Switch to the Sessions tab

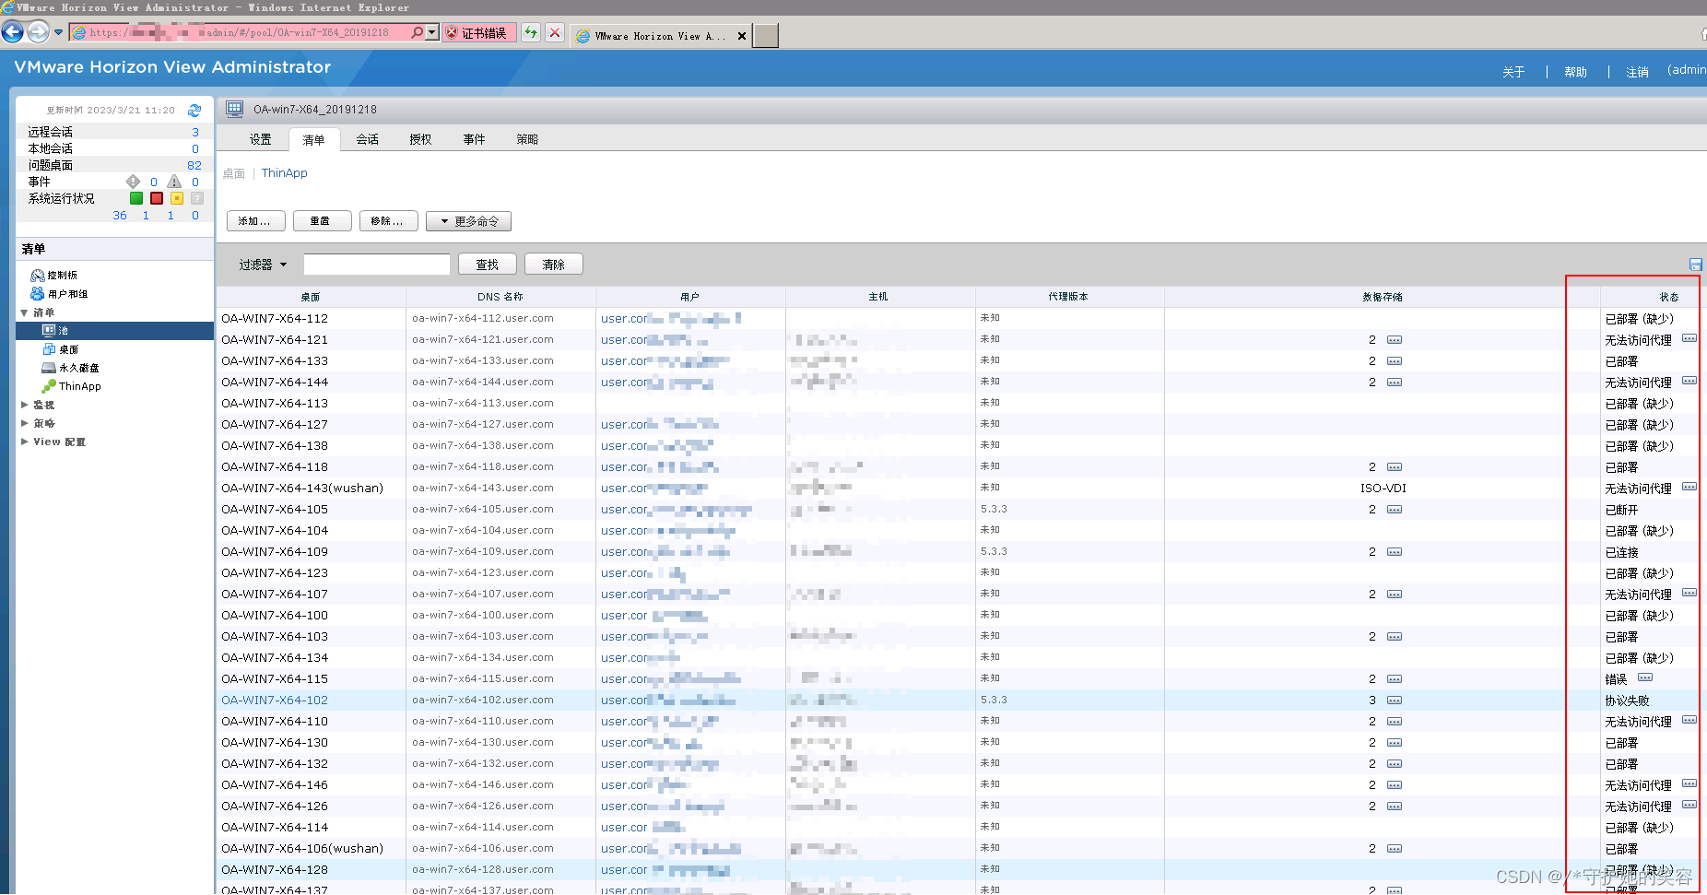[368, 139]
